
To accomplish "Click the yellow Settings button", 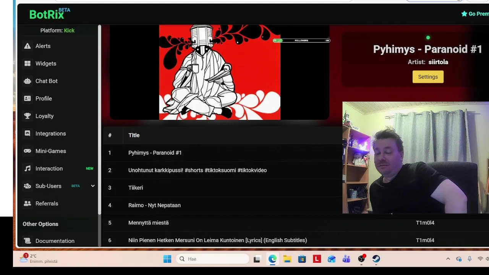I will (428, 77).
